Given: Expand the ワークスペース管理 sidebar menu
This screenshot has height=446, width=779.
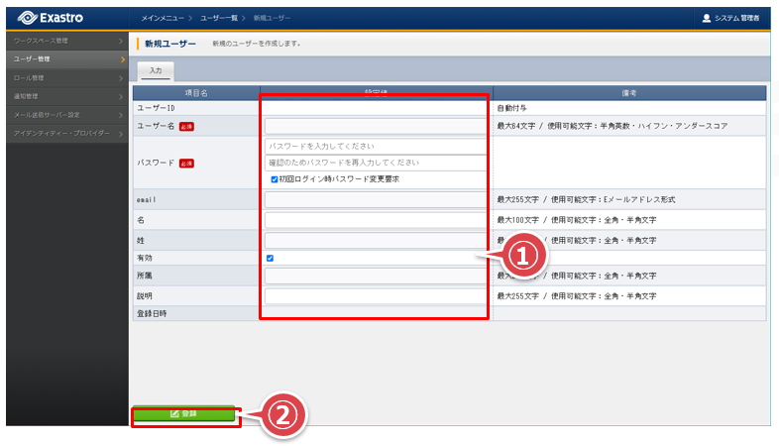Looking at the screenshot, I should point(66,41).
